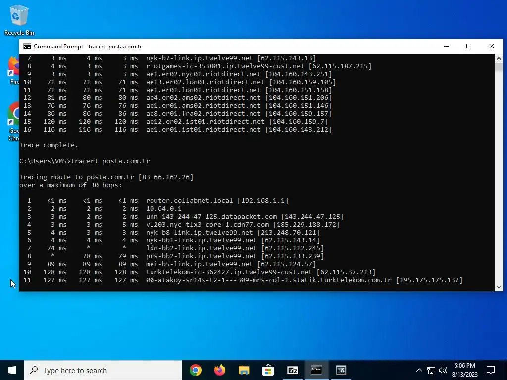The width and height of the screenshot is (507, 380).
Task: Click hostname ae4.er02.ams02.riotdirect.net
Action: pos(203,98)
